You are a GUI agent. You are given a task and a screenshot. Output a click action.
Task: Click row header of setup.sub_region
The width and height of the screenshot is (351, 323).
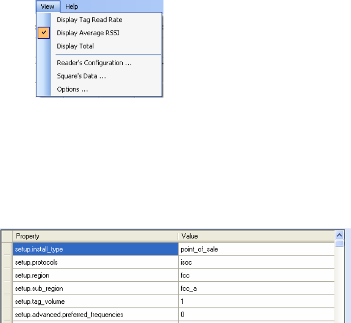(x=7, y=288)
